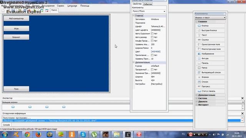The width and height of the screenshot is (246, 138).
Task: Select the Прогресс component
Action: (210, 86)
